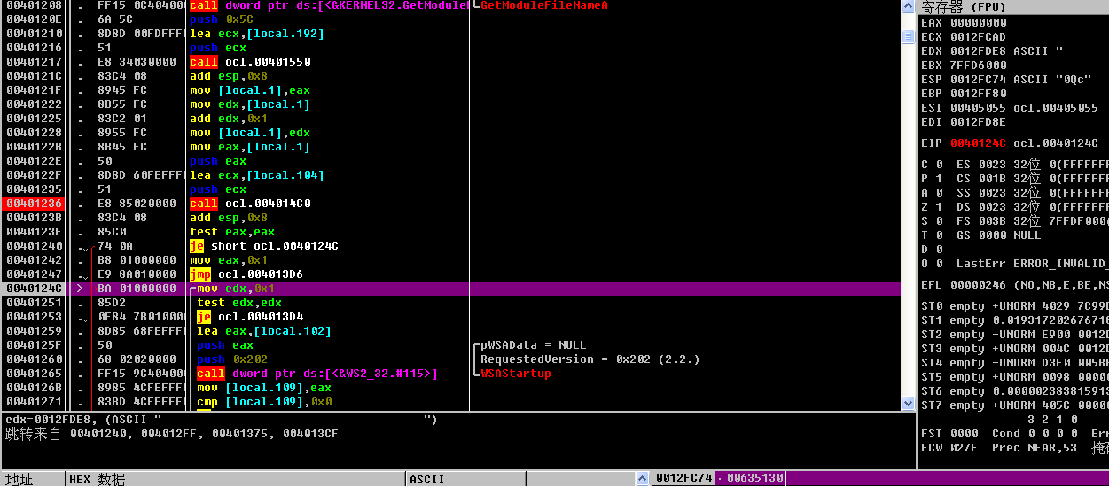Click the disassembly vertical scrollbar thumb
The image size is (1109, 486).
tap(908, 37)
